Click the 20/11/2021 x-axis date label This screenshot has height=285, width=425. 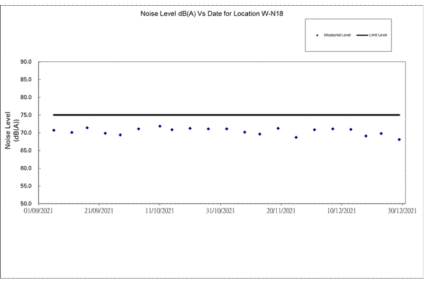coord(281,211)
